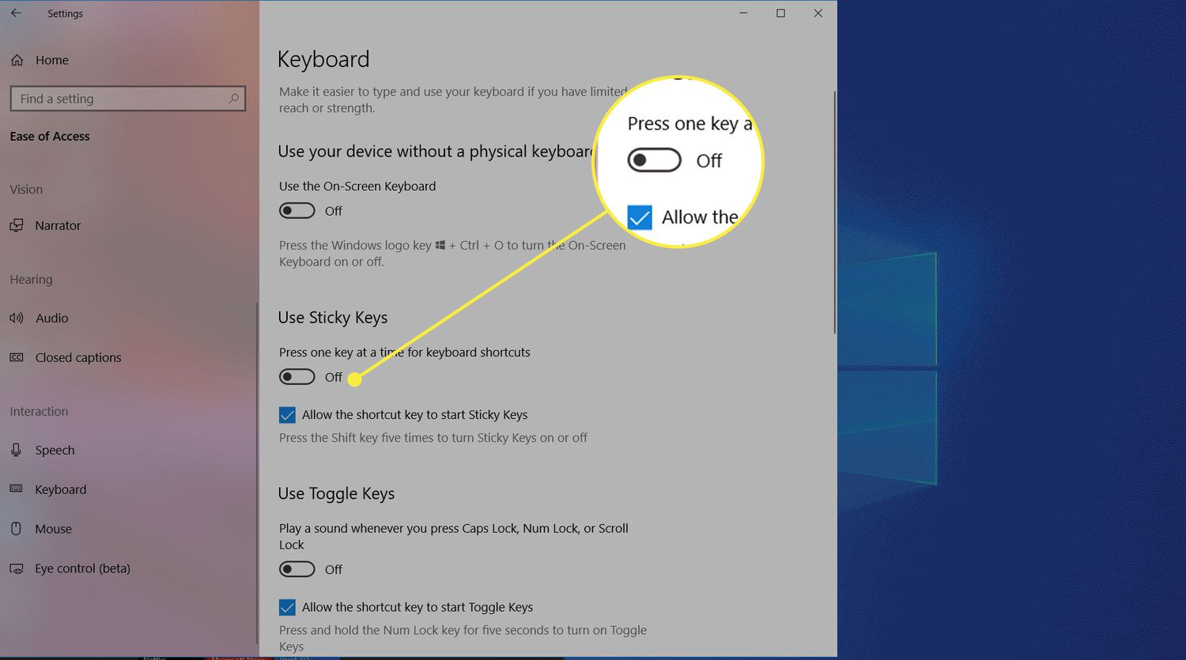Minimize the Settings window
1186x660 pixels.
[x=743, y=13]
